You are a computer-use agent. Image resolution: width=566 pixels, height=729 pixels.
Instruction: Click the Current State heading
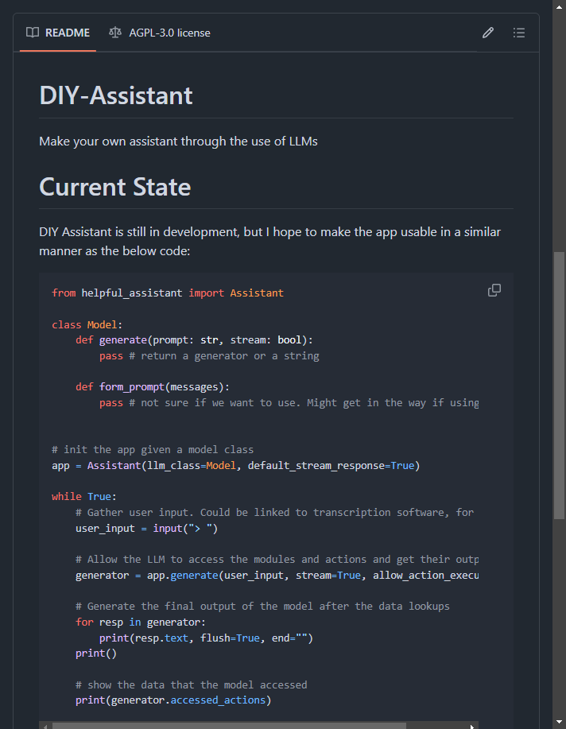tap(115, 187)
